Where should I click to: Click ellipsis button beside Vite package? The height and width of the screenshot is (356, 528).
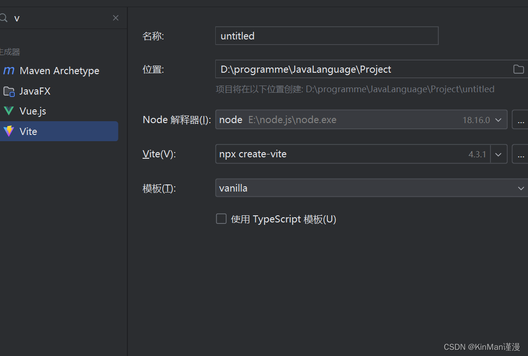520,154
